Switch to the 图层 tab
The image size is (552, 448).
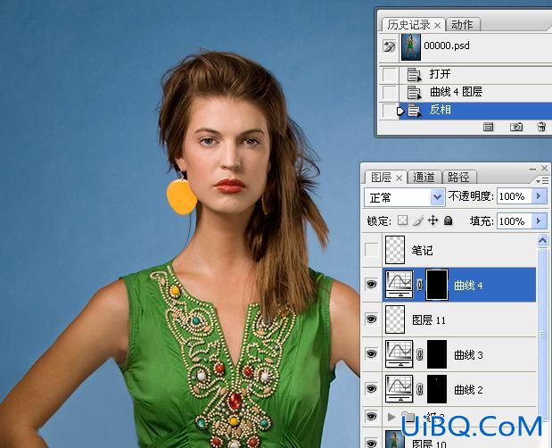tap(381, 178)
